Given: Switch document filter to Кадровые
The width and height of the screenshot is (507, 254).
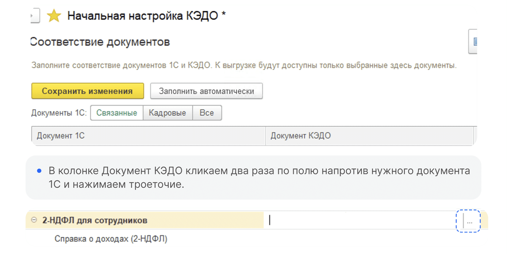Looking at the screenshot, I should [167, 113].
